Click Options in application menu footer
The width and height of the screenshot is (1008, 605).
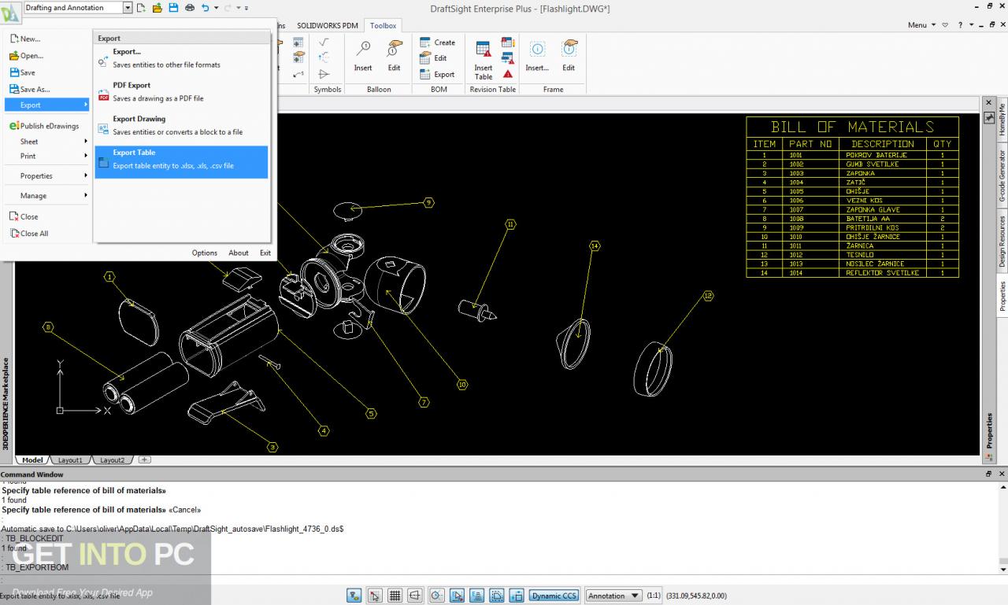204,253
